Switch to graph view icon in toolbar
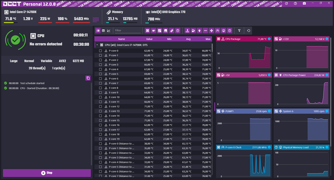334x180 pixels. [x=109, y=30]
